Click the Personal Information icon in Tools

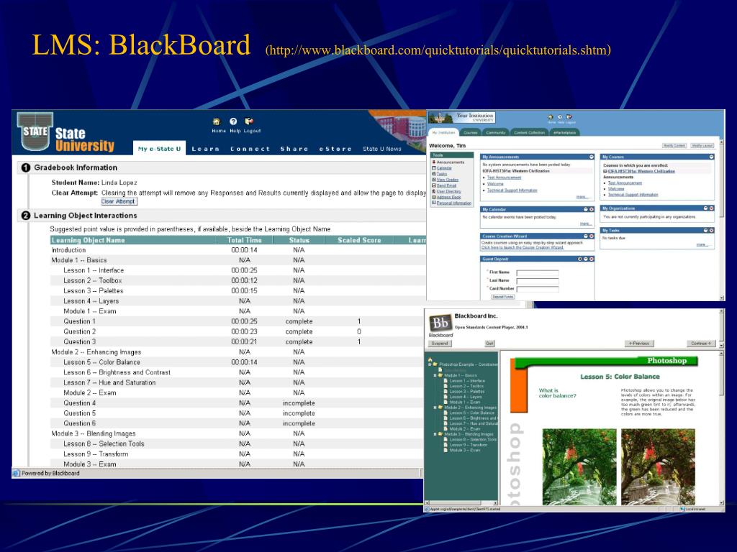[434, 203]
